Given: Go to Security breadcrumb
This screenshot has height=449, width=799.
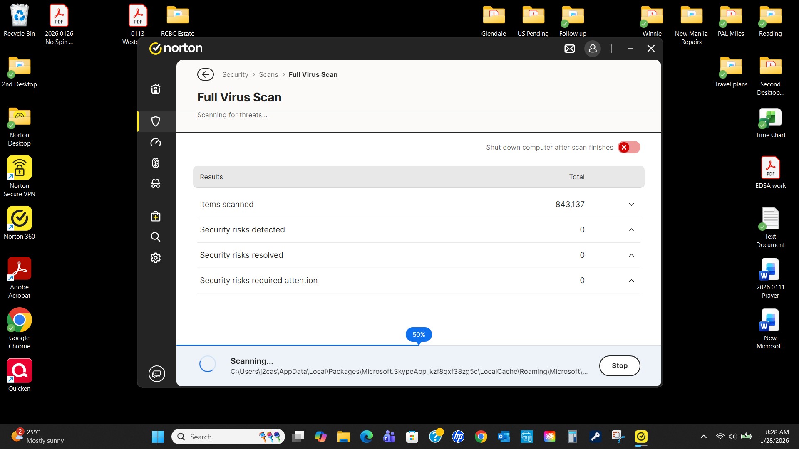Looking at the screenshot, I should click(x=235, y=74).
